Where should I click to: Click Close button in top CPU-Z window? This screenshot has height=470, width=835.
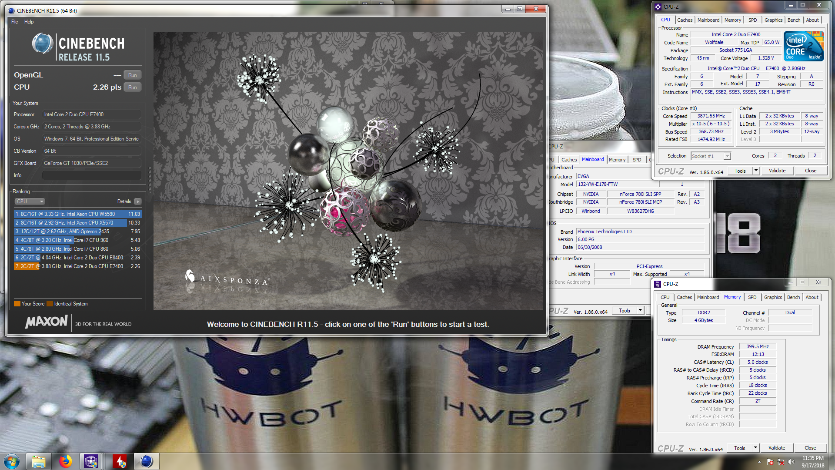pos(811,171)
